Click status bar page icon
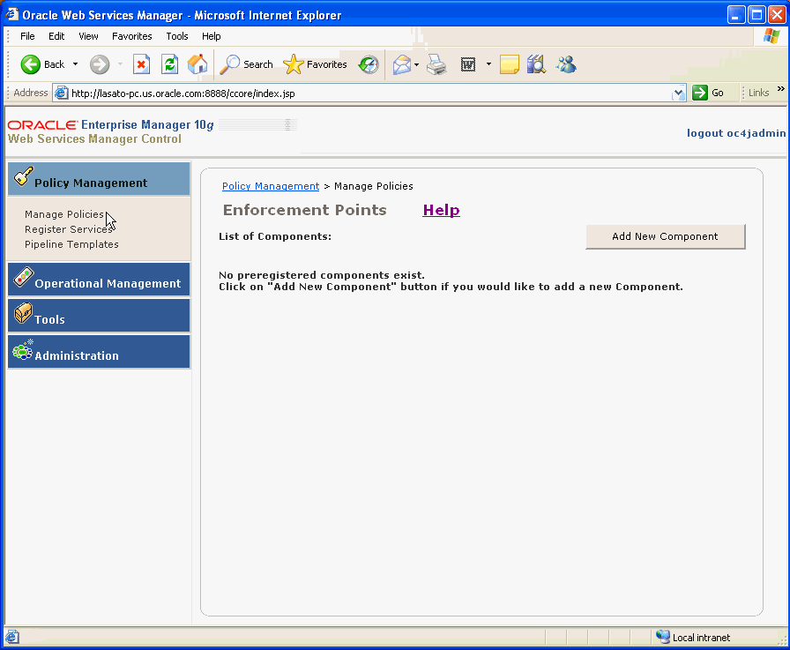Viewport: 790px width, 650px height. (x=12, y=638)
